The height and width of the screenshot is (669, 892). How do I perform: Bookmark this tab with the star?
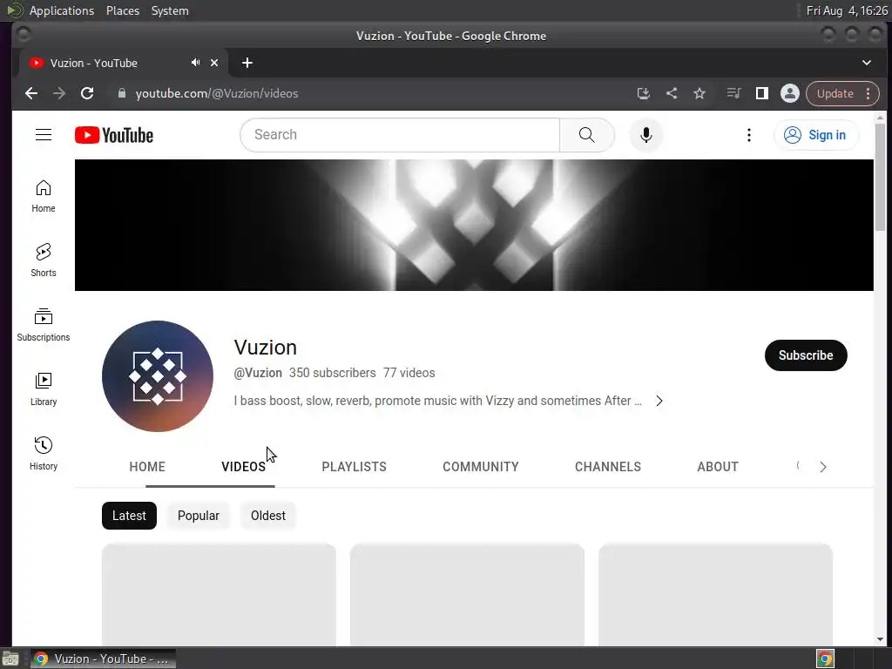pos(699,93)
